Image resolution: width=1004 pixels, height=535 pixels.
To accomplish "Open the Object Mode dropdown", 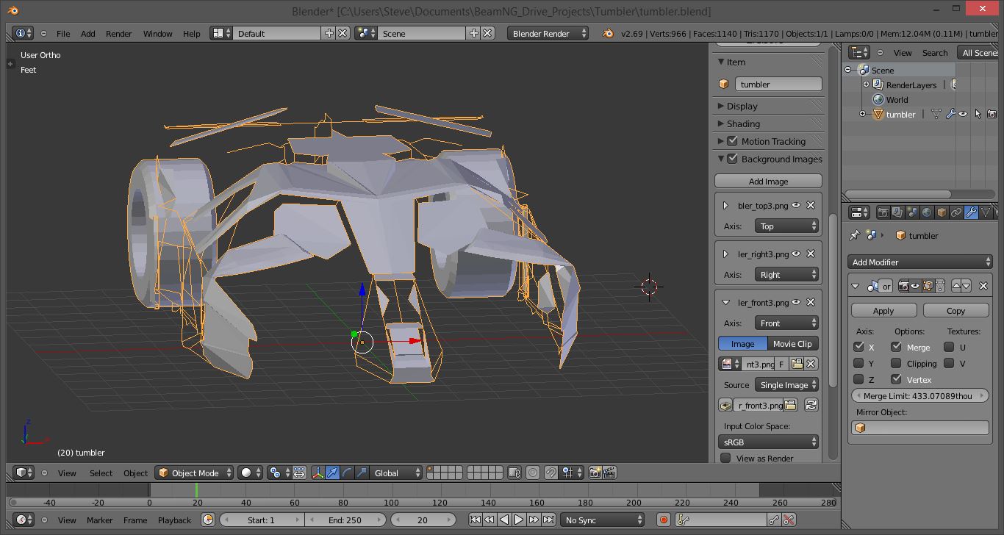I will click(x=195, y=473).
